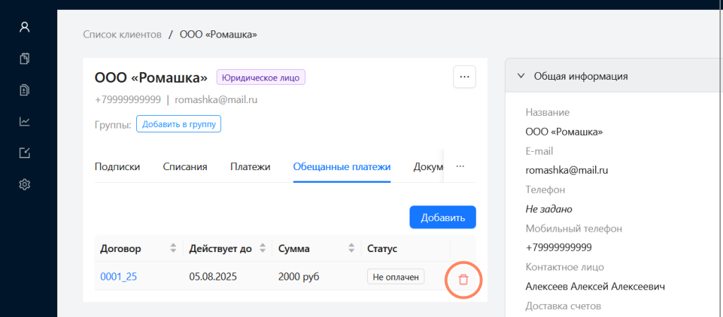Sort table by Договор column

[x=174, y=249]
